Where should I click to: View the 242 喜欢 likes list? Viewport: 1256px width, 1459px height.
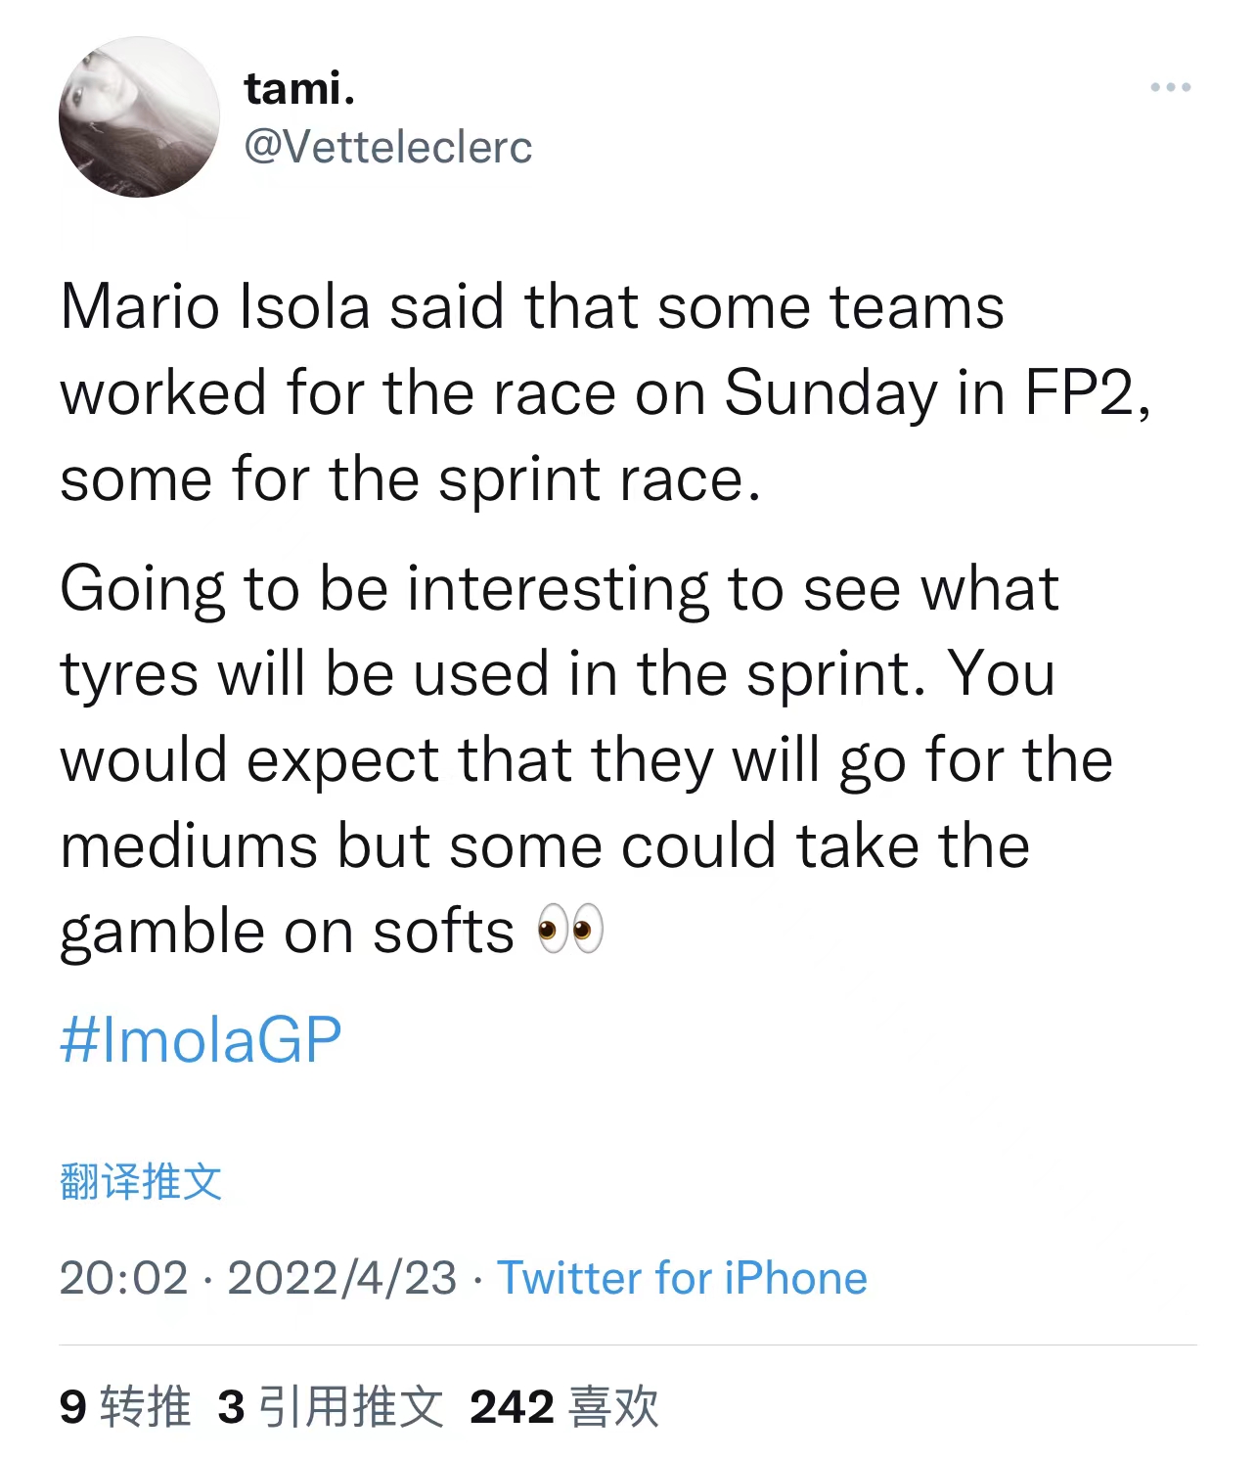click(x=563, y=1407)
